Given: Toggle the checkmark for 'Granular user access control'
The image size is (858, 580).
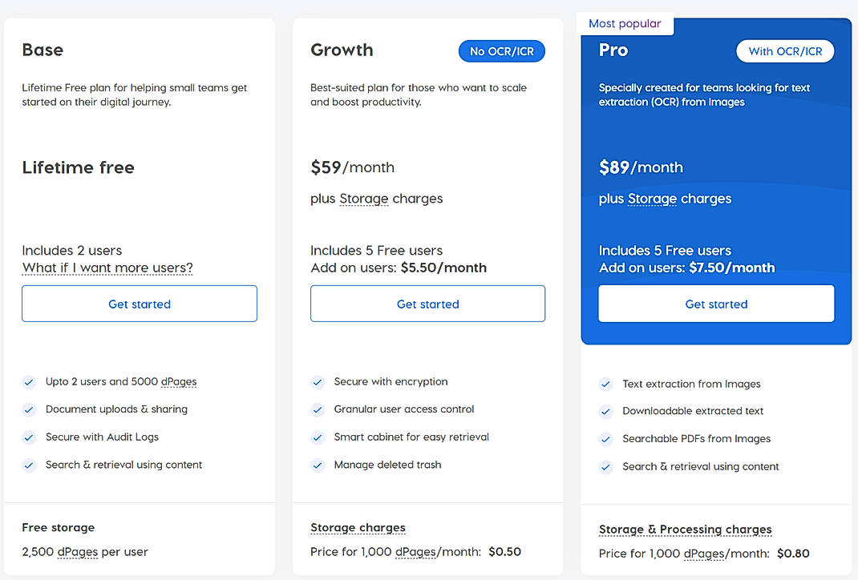Looking at the screenshot, I should tap(318, 409).
